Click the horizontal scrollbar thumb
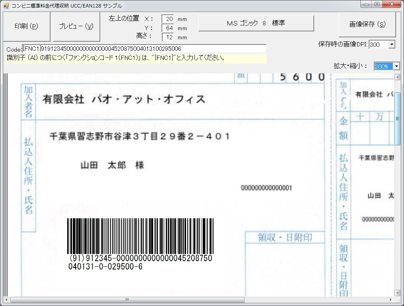The image size is (404, 306). 127,300
